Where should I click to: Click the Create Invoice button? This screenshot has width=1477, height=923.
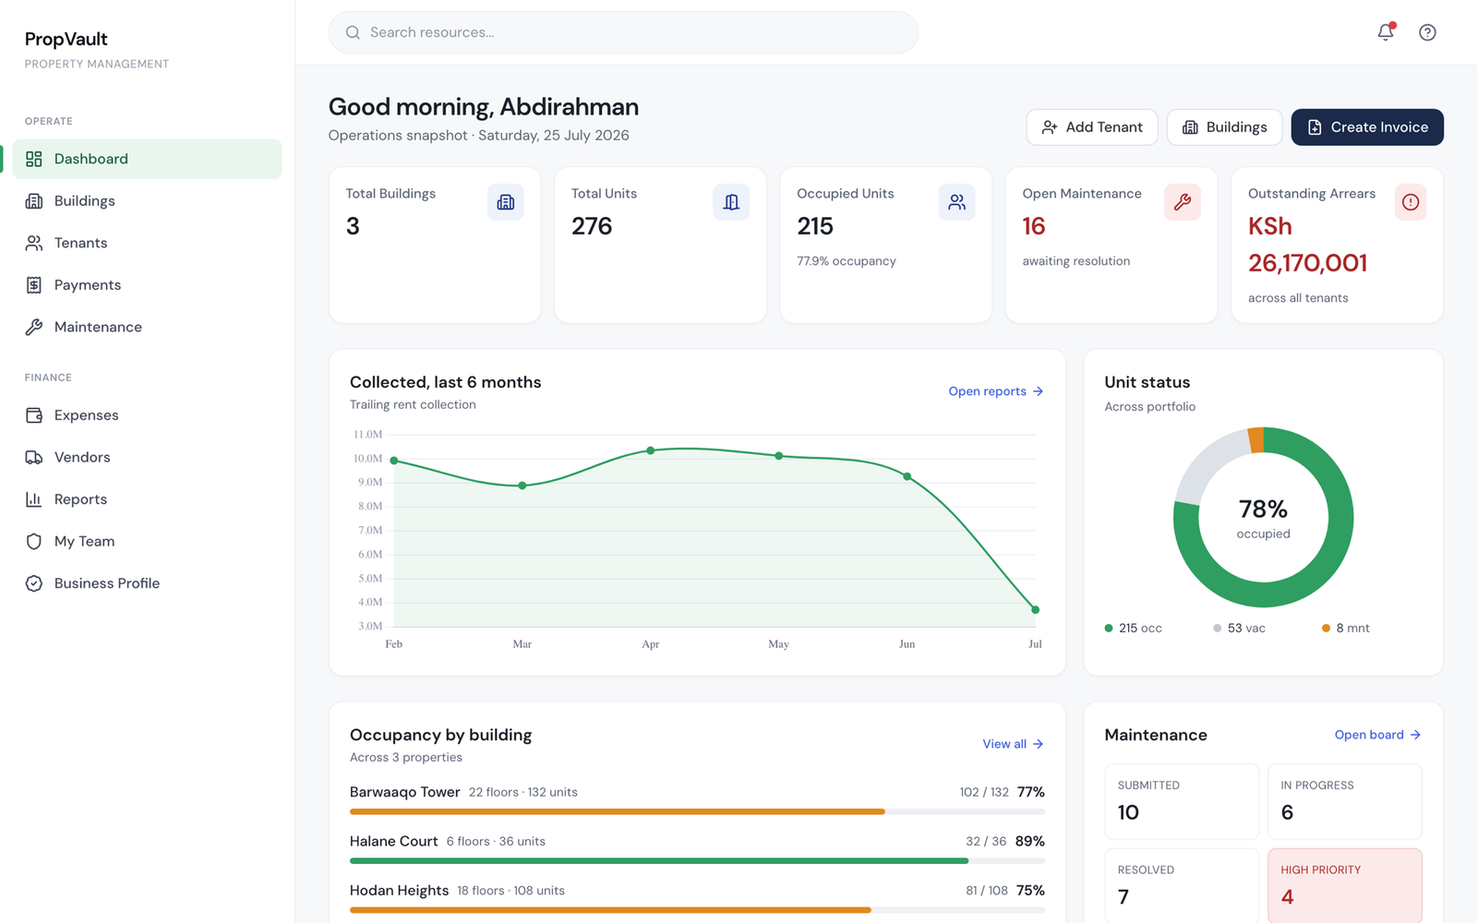point(1367,127)
